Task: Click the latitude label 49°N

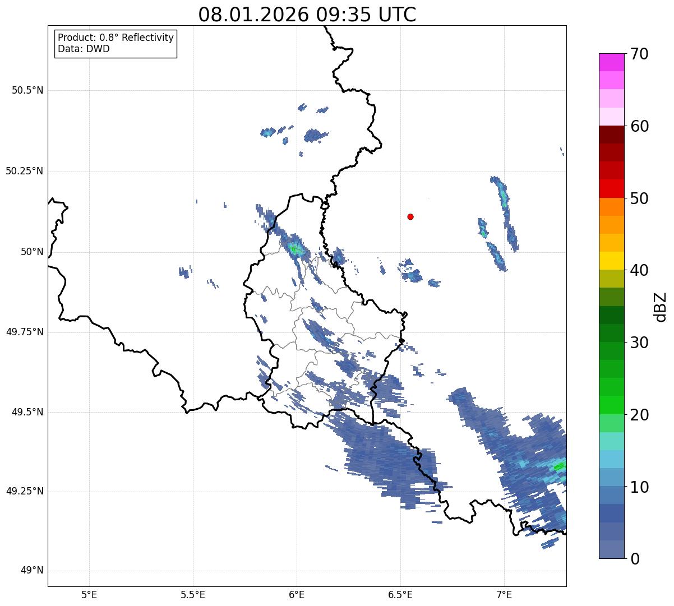Action: coord(32,570)
